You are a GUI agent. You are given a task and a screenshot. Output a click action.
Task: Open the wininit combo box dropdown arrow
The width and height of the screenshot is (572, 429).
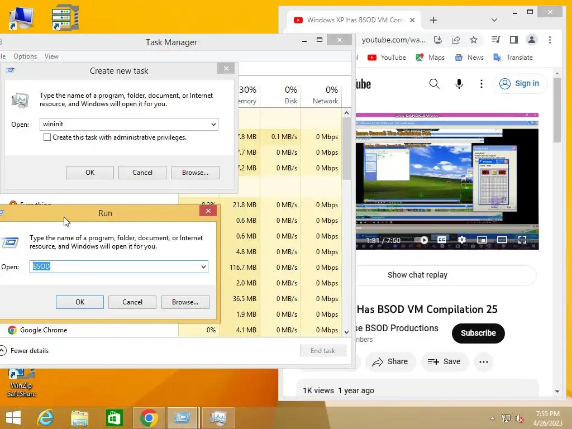point(213,125)
